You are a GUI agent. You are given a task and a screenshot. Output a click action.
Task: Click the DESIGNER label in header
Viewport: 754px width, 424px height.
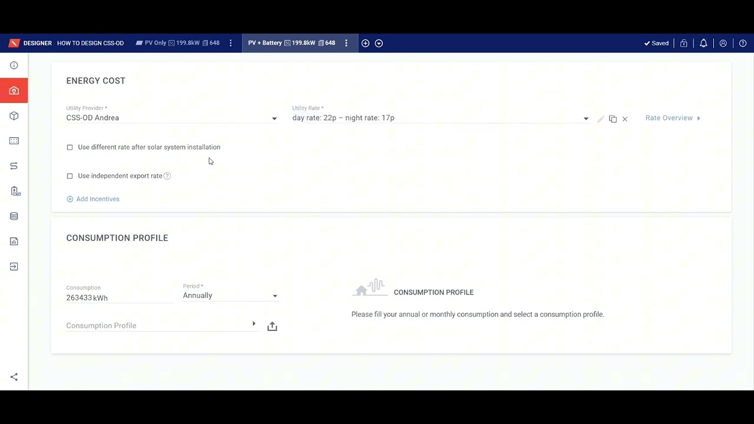click(38, 43)
